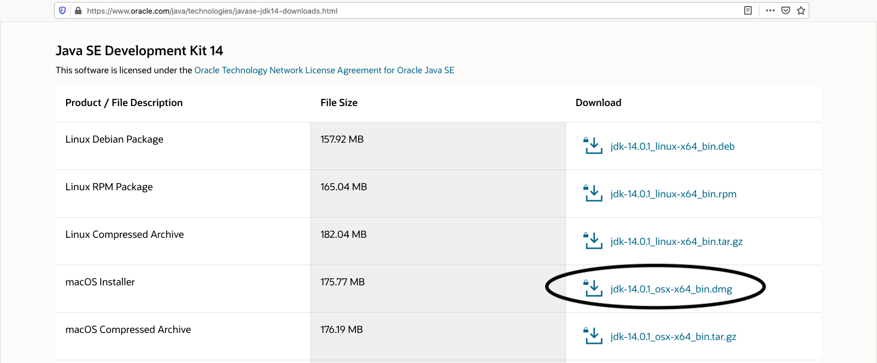Screen dimensions: 877x363
Task: Click the 175.77 MB file size
Action: 342,282
